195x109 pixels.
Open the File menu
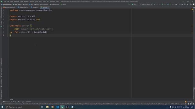5,2
